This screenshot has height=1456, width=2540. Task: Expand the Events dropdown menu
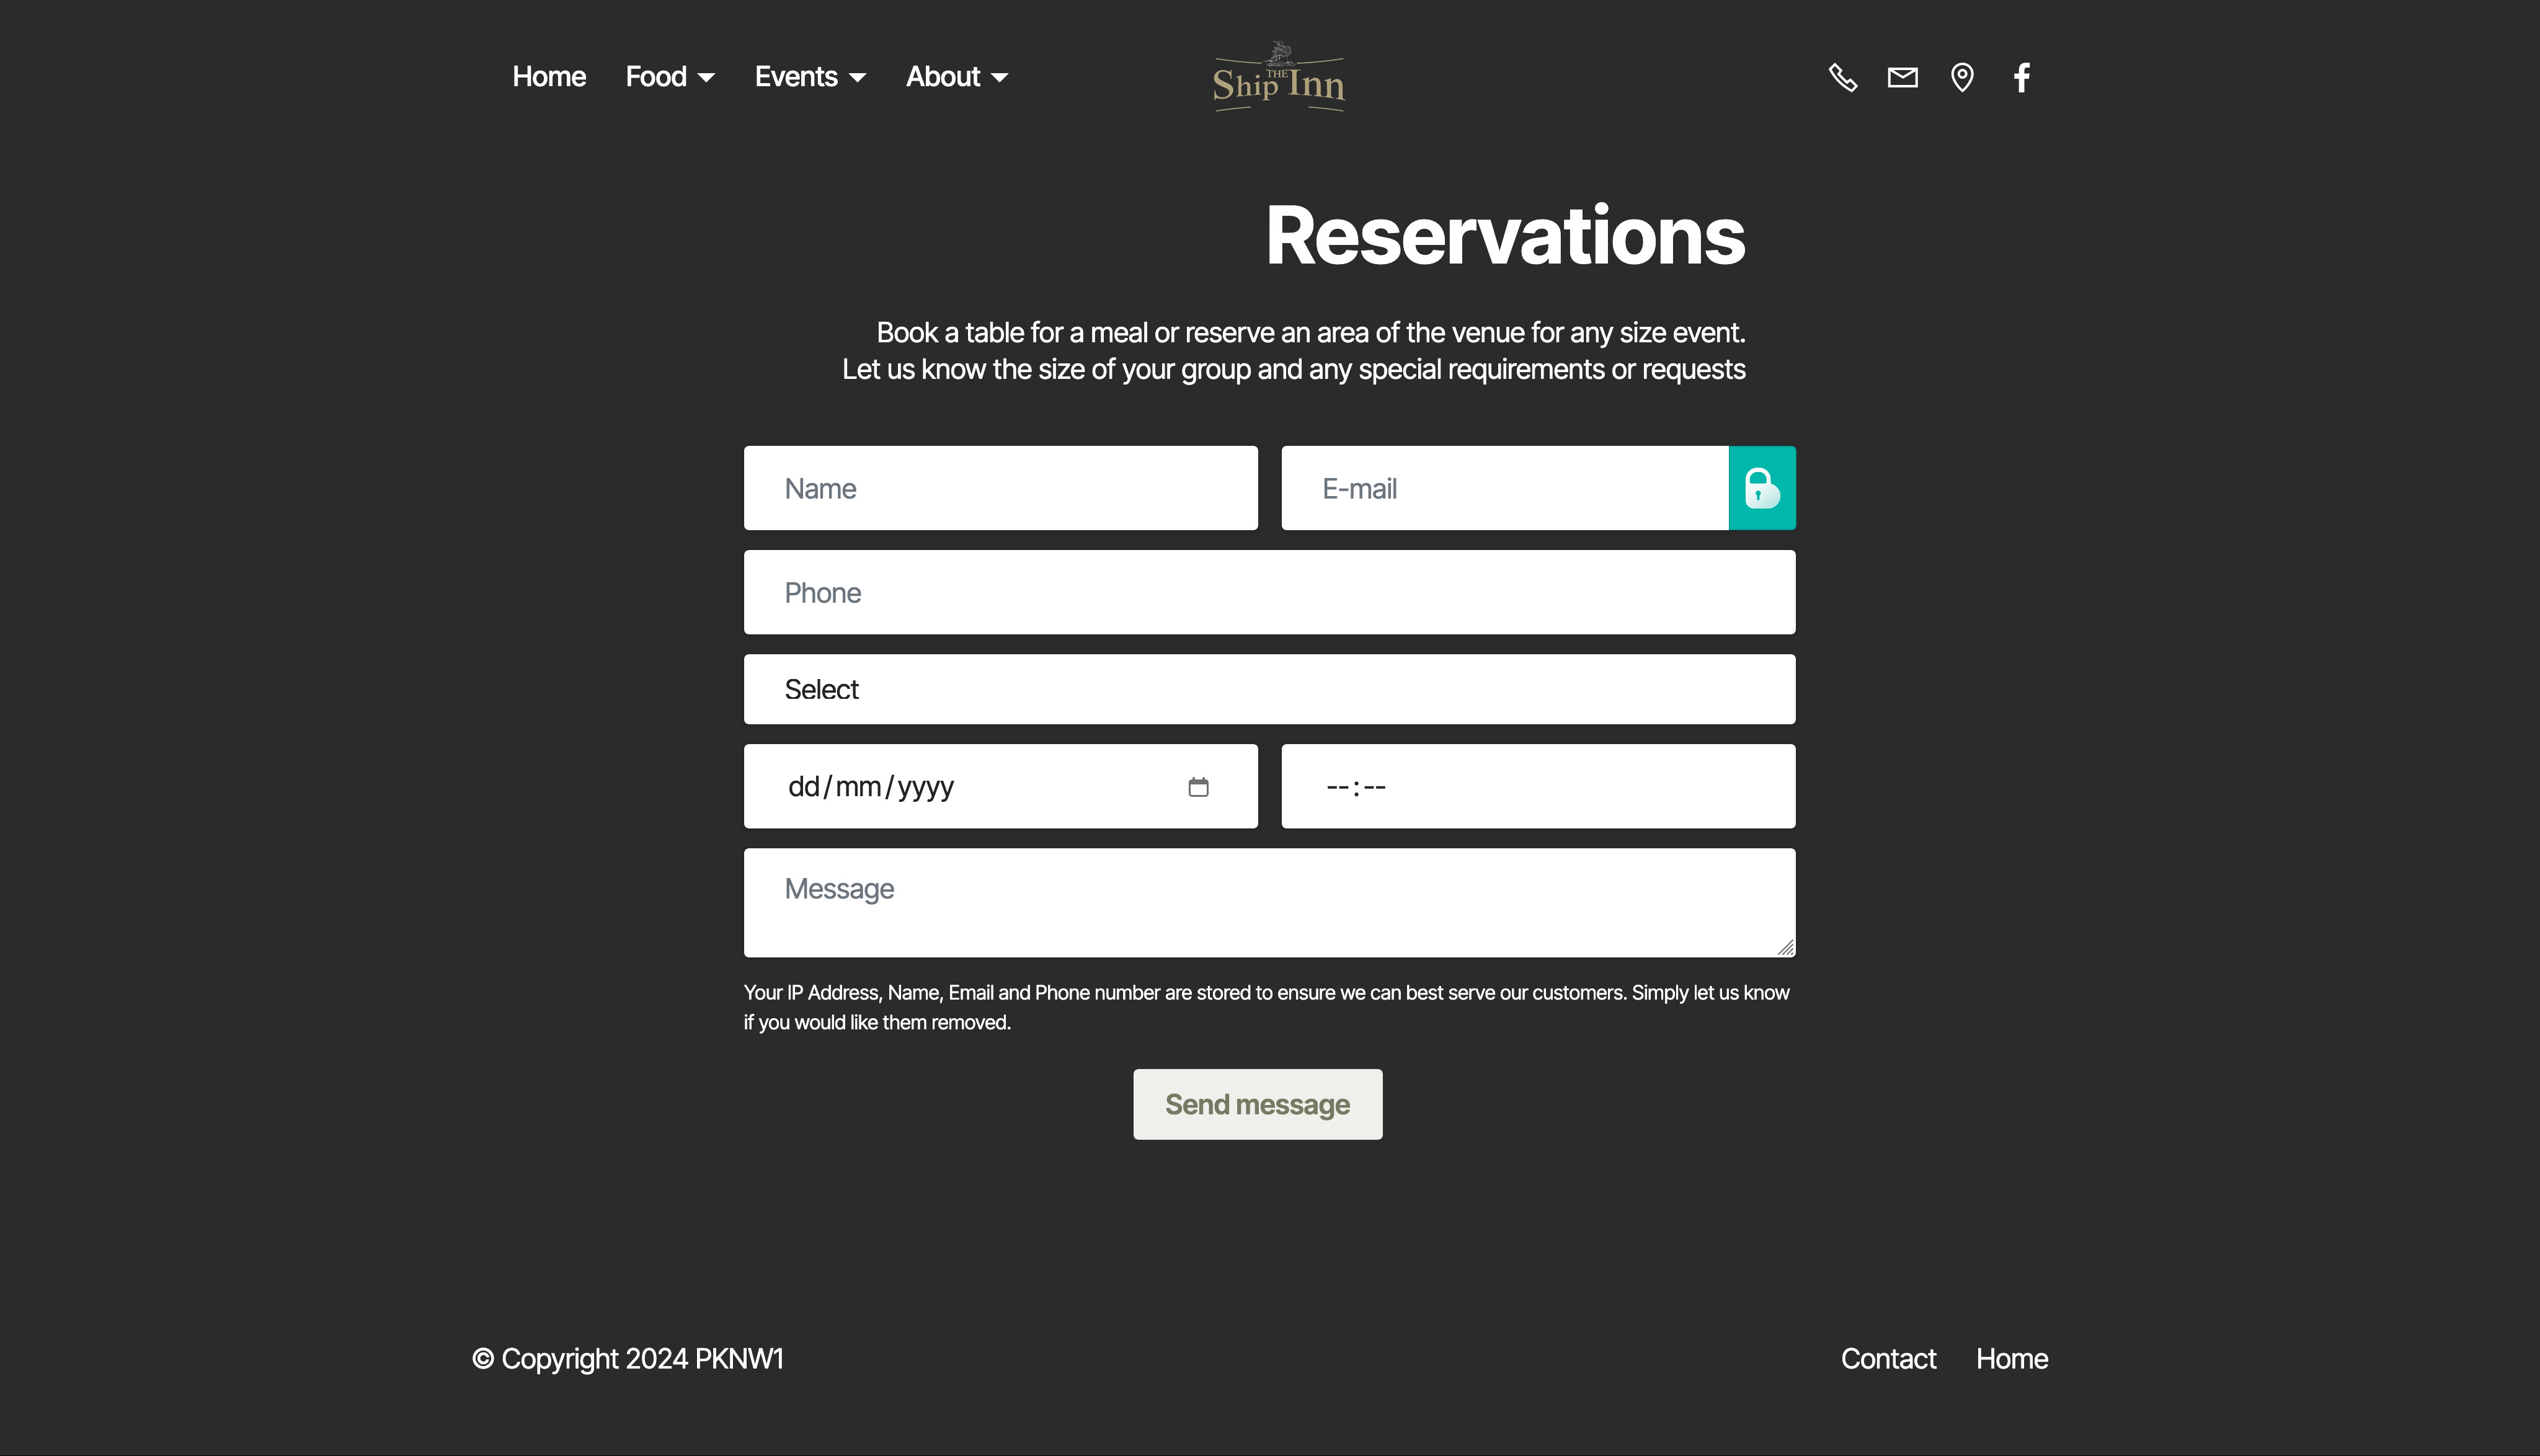click(810, 77)
